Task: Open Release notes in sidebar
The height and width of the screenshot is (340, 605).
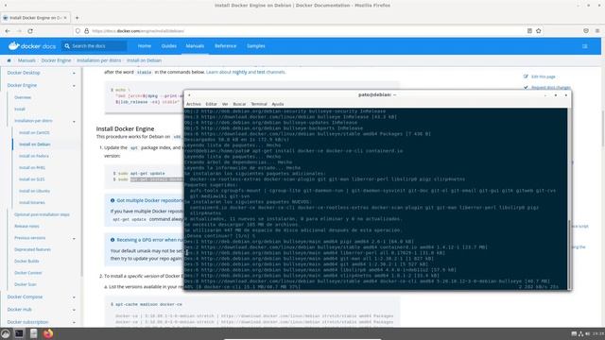Action: [x=27, y=227]
